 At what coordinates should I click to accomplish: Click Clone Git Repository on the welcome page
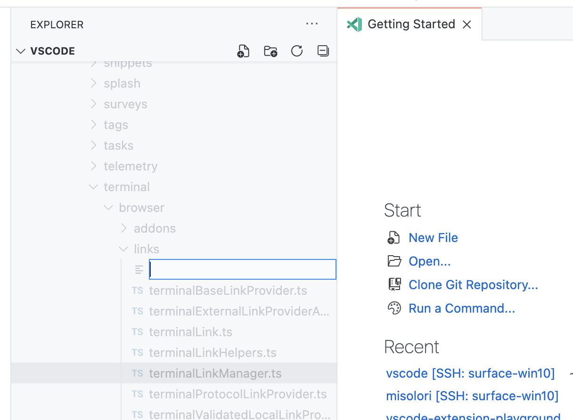[x=473, y=284]
